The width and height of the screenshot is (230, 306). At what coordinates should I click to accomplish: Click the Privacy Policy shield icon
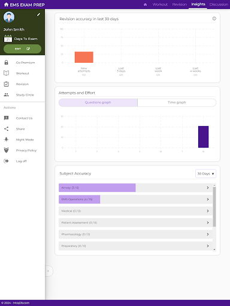point(6,150)
